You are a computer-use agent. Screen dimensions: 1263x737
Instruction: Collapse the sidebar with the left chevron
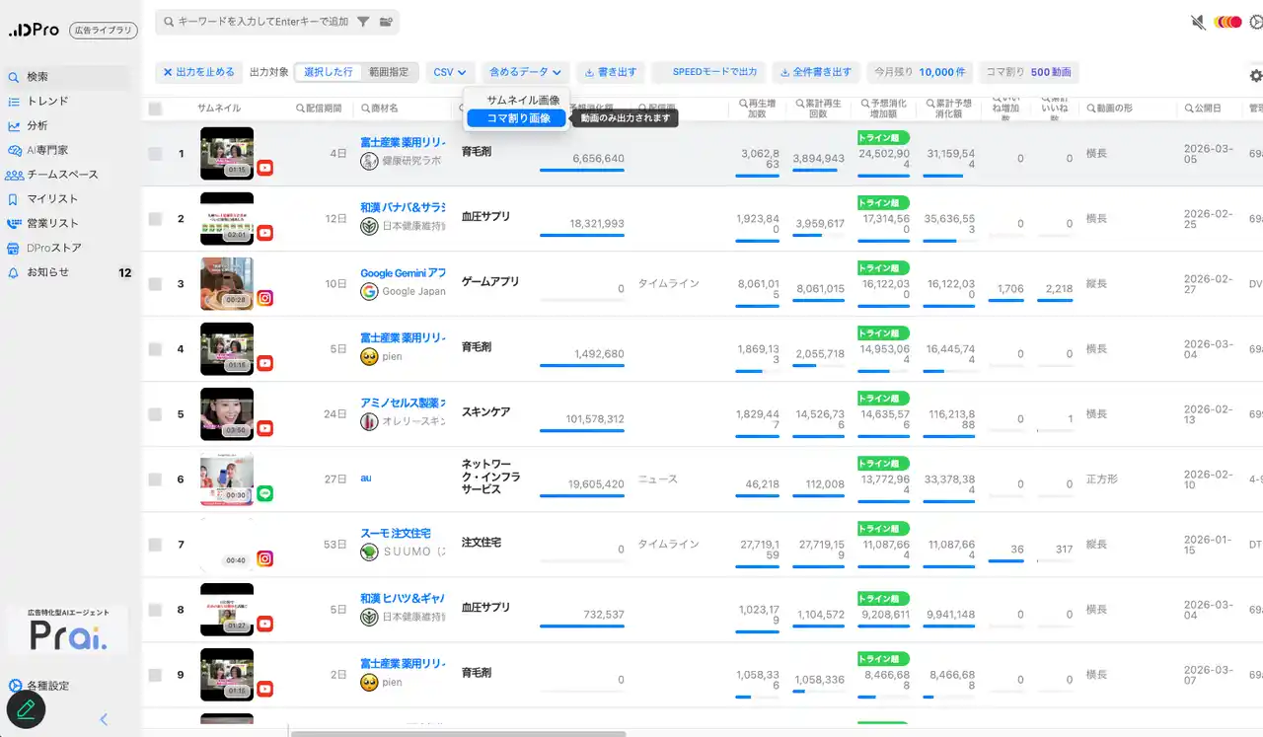104,719
